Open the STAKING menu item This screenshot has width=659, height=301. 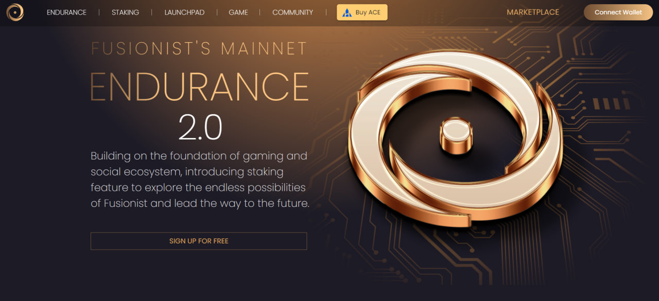pos(125,12)
